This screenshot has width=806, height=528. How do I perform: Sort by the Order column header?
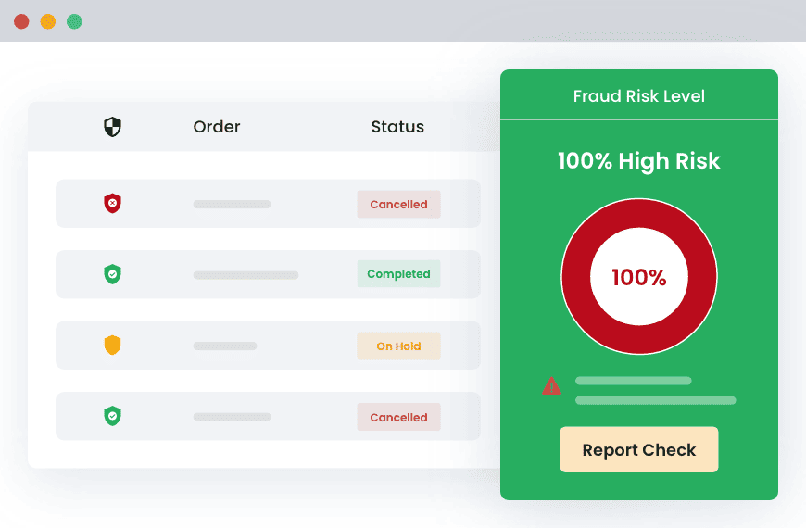point(217,127)
